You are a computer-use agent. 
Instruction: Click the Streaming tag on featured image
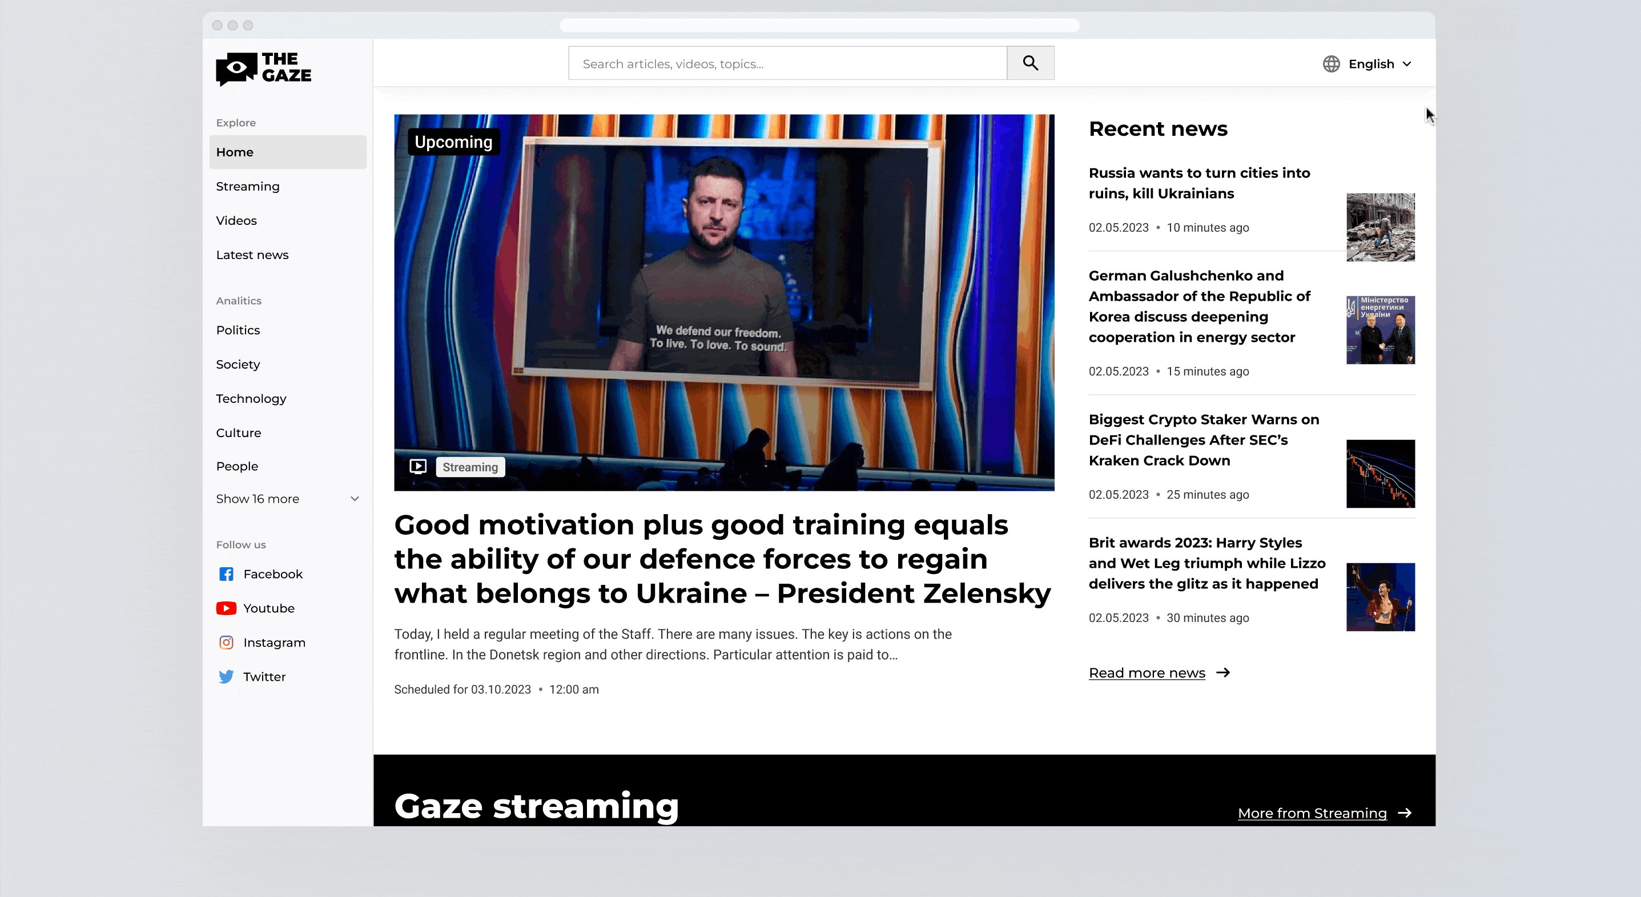tap(470, 467)
